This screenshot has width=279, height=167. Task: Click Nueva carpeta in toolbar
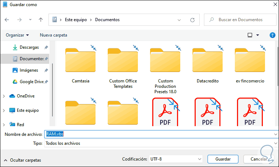click(54, 35)
